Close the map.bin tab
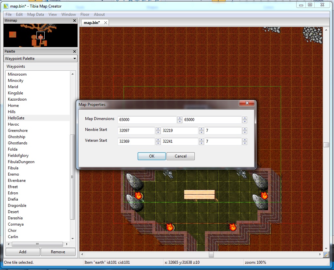334x270 pixels. [x=105, y=23]
